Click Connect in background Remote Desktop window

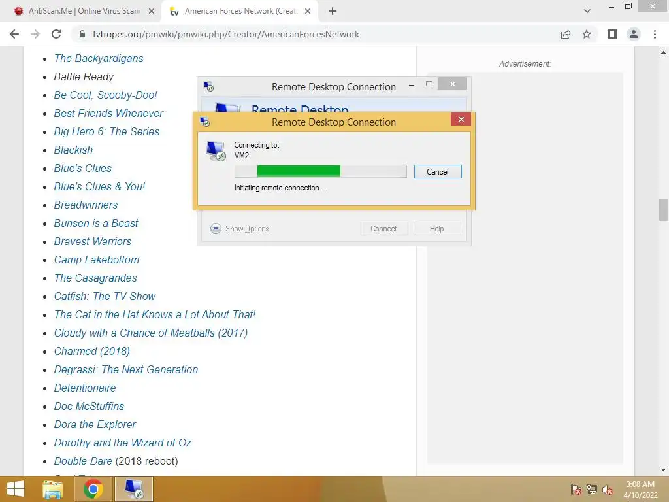(x=383, y=229)
